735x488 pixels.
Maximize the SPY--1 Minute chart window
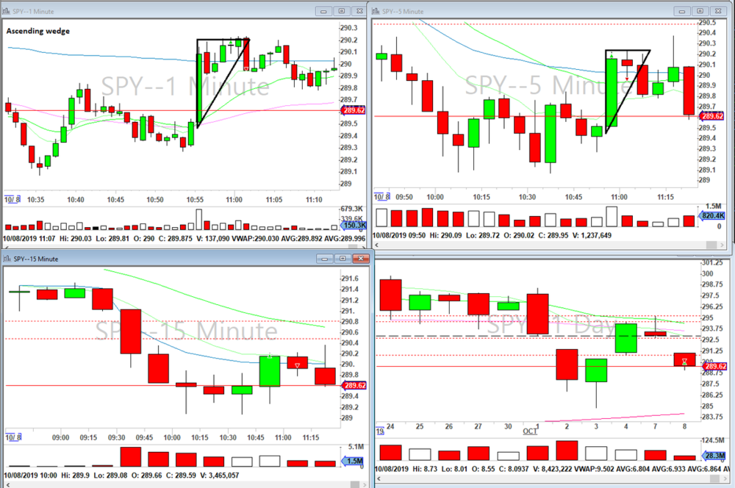[340, 11]
